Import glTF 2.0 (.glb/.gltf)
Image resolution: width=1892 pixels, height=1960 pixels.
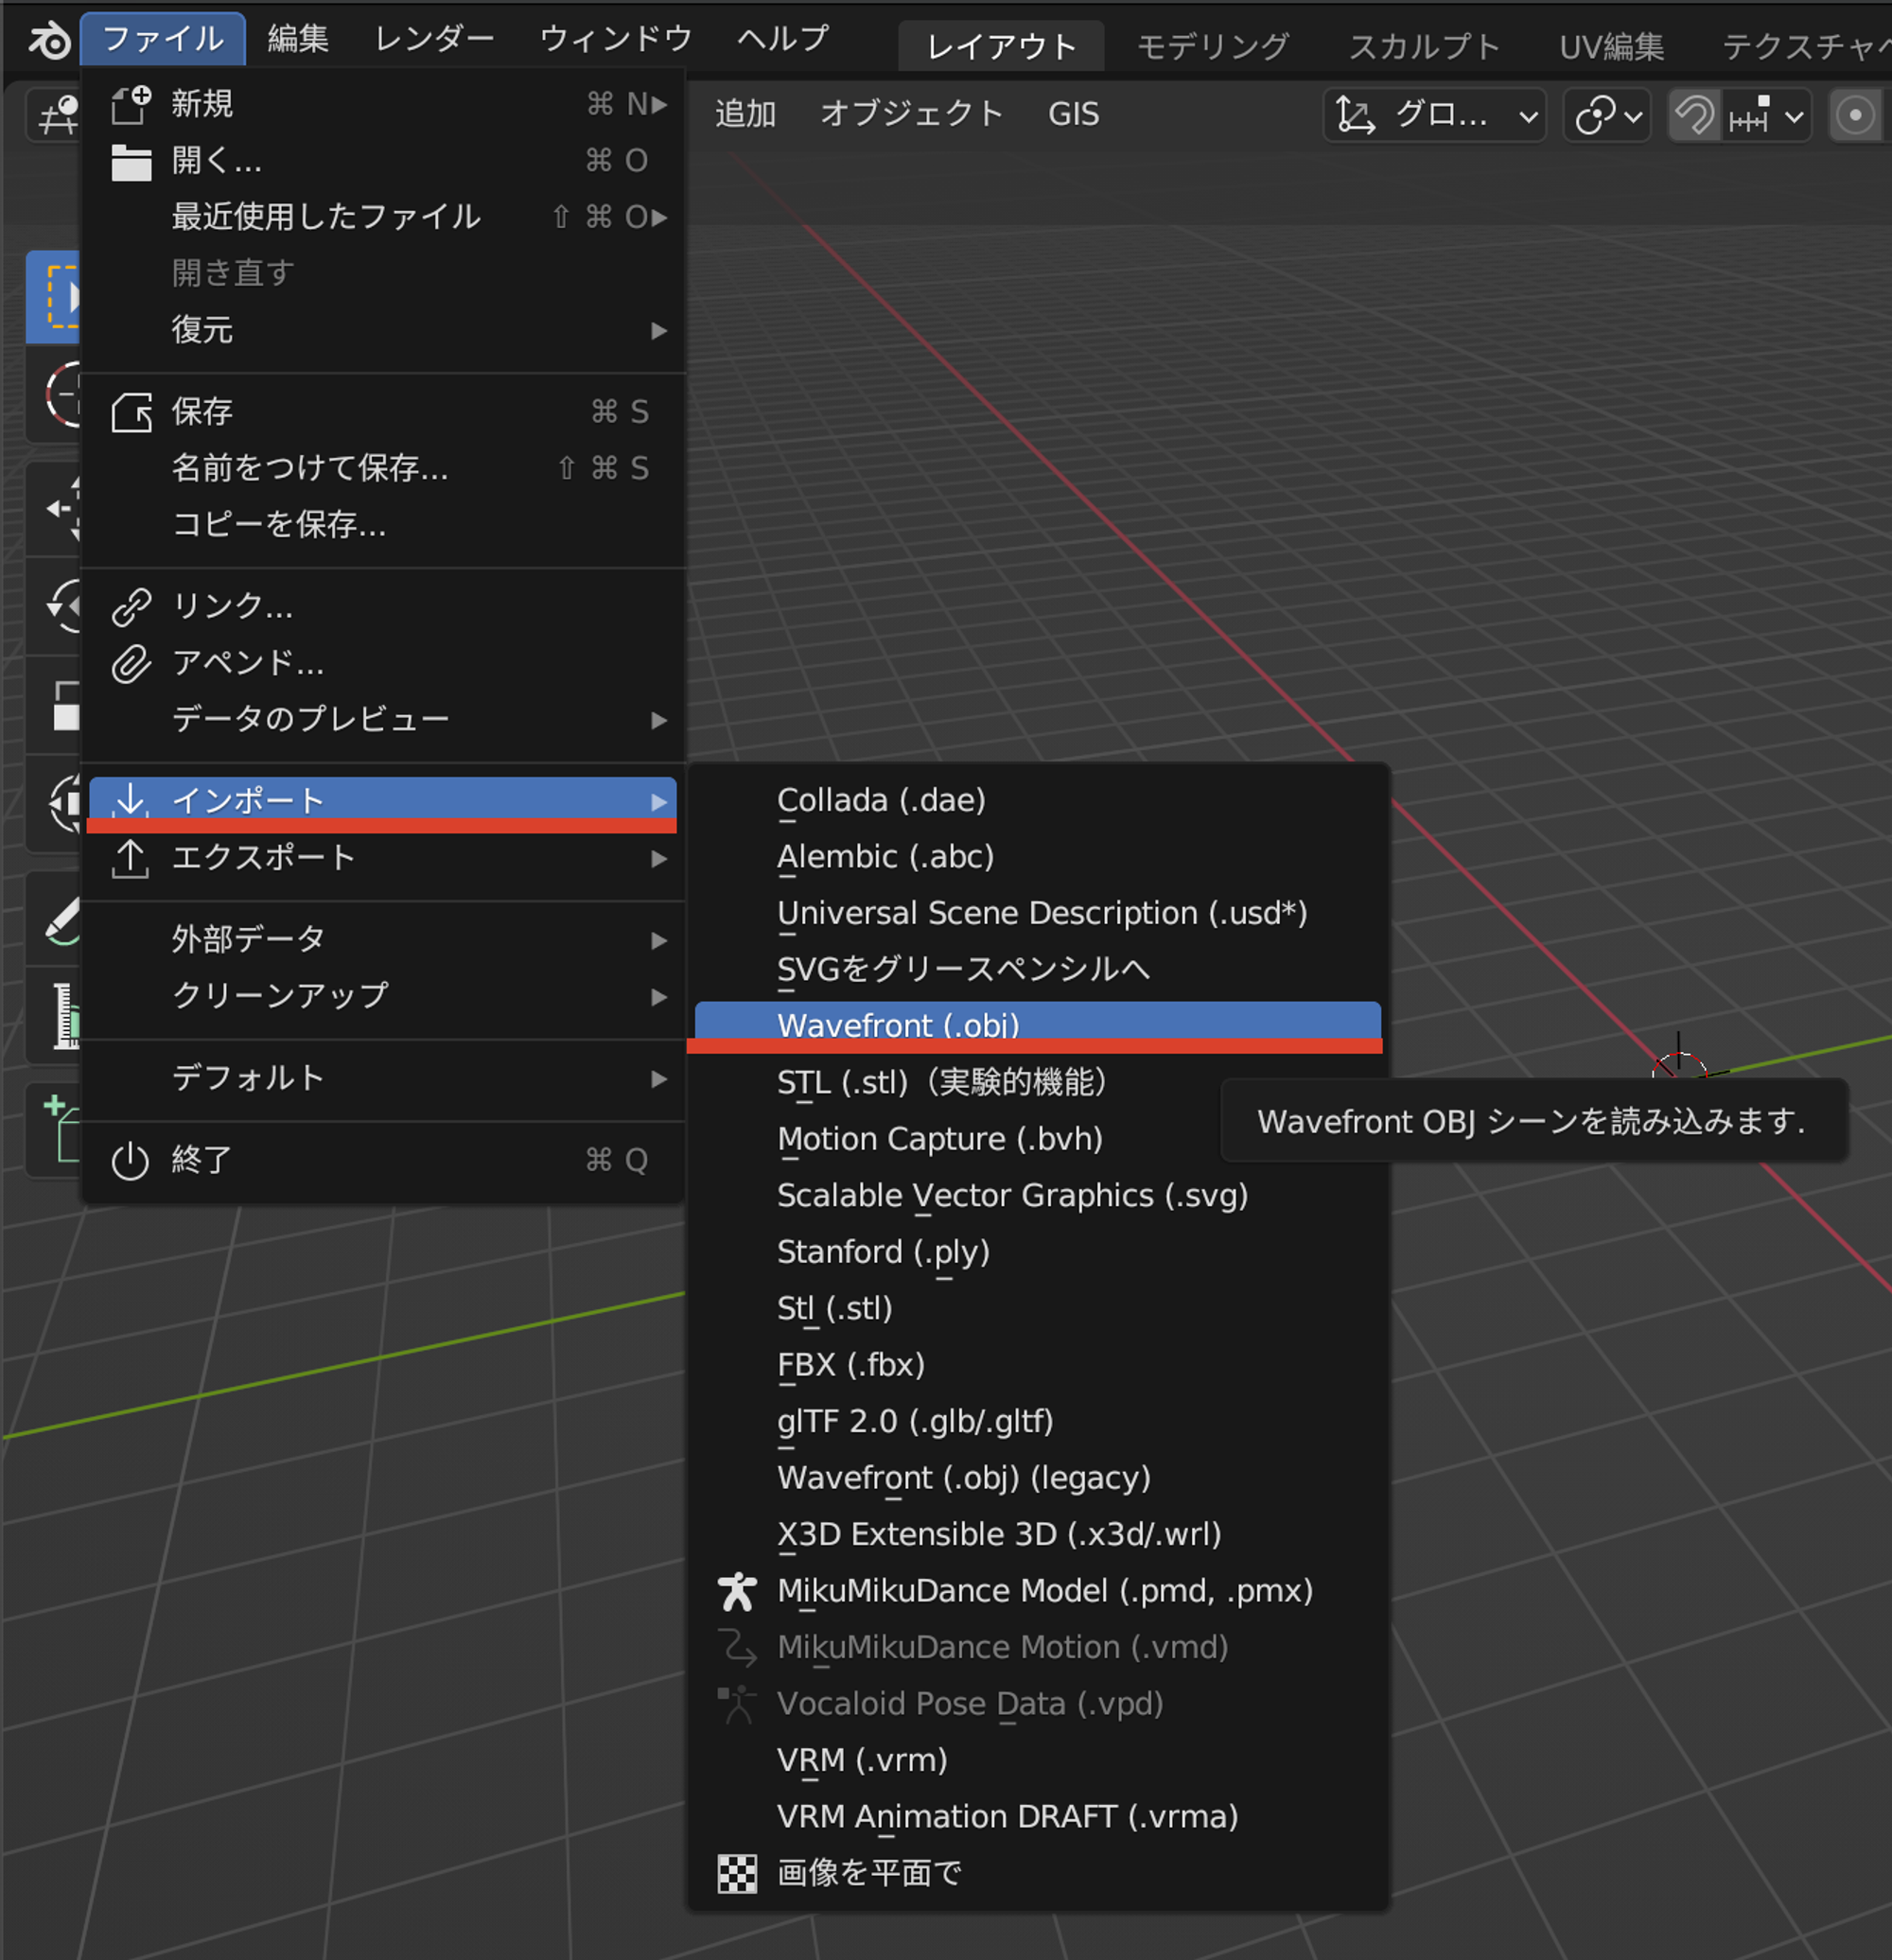[1038, 1422]
